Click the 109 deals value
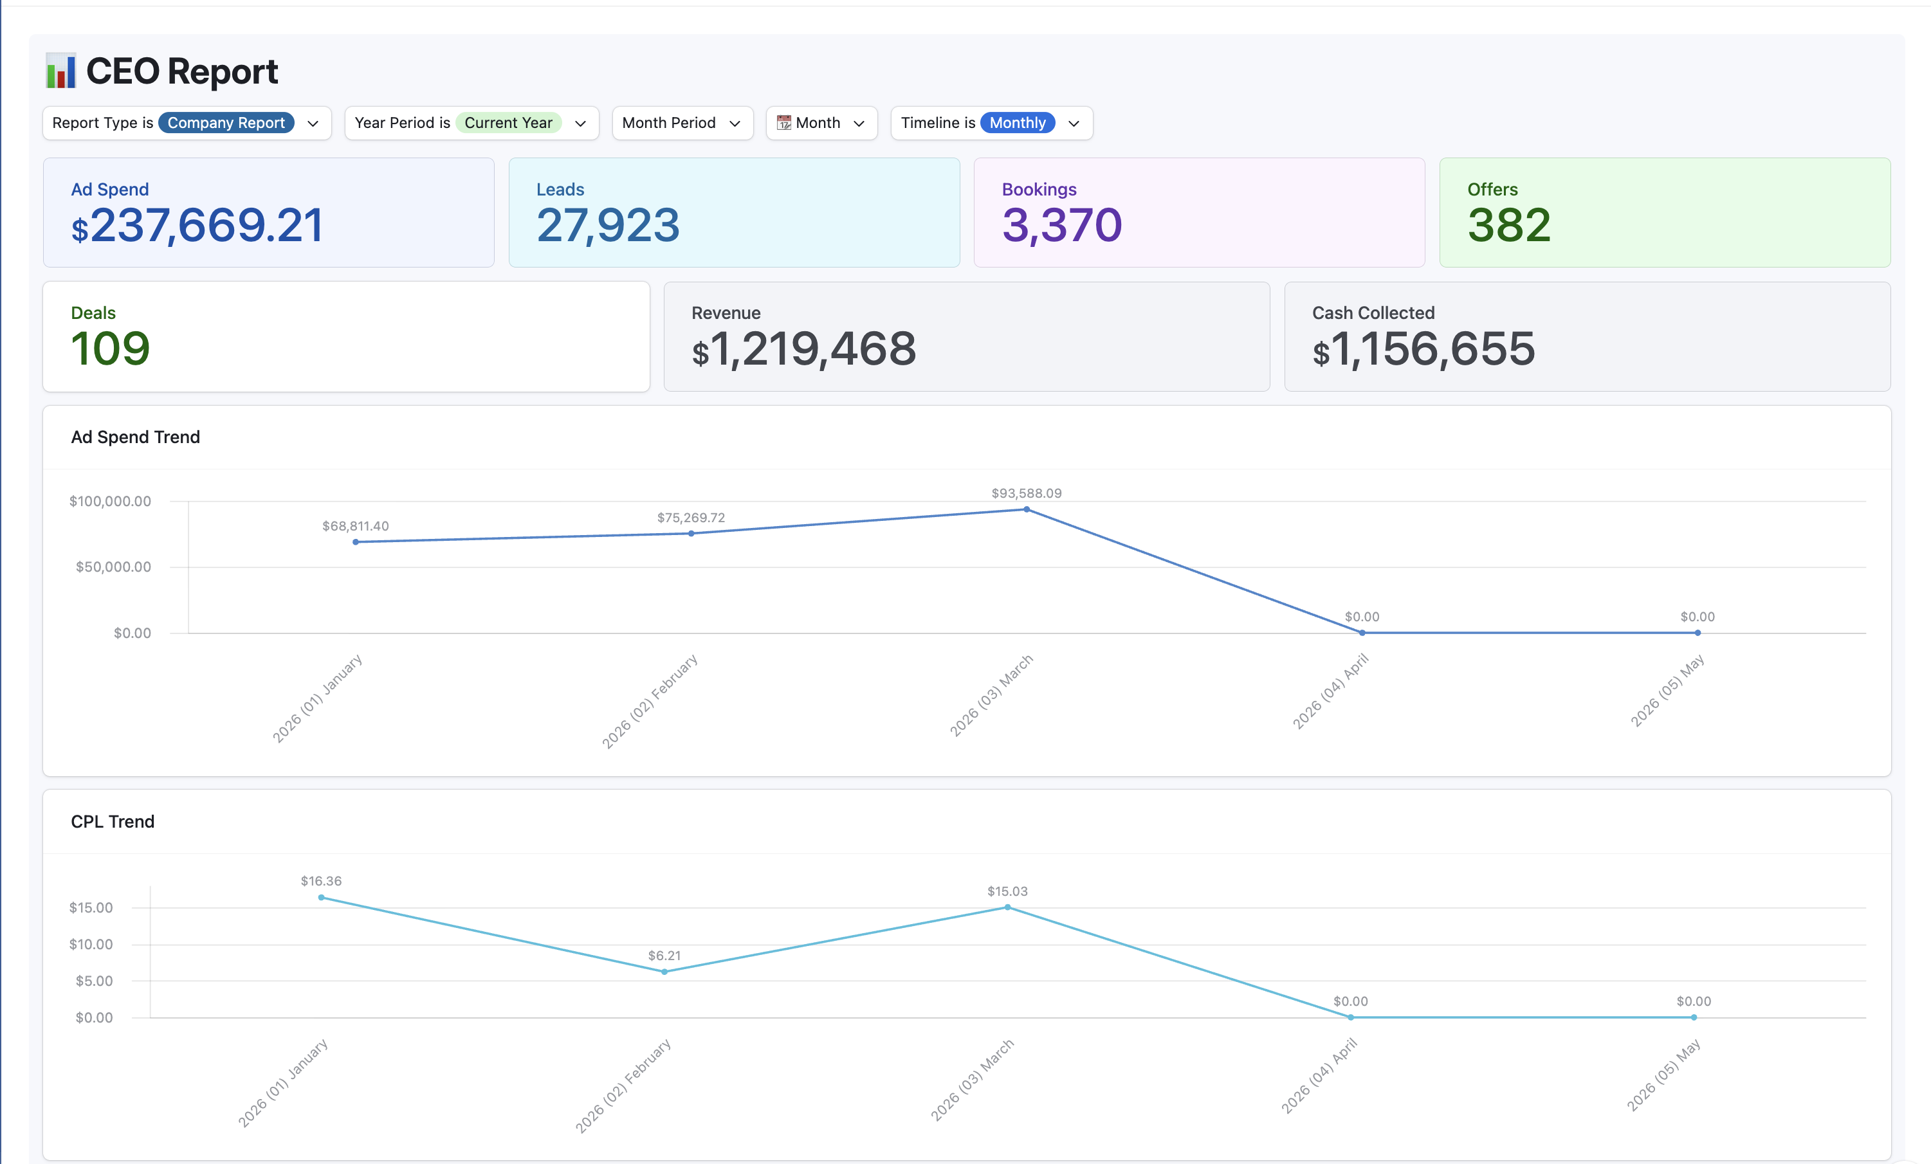Image resolution: width=1931 pixels, height=1164 pixels. pyautogui.click(x=111, y=349)
